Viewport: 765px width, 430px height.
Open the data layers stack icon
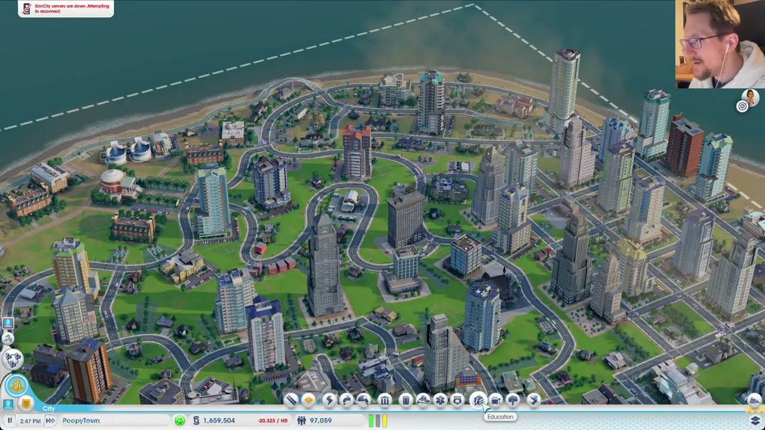pyautogui.click(x=754, y=420)
